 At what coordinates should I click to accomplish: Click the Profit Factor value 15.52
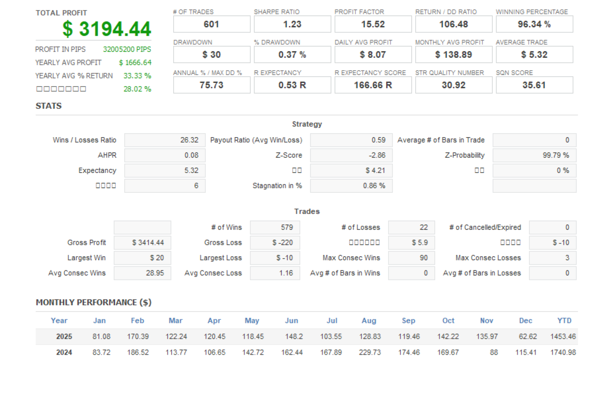point(373,24)
